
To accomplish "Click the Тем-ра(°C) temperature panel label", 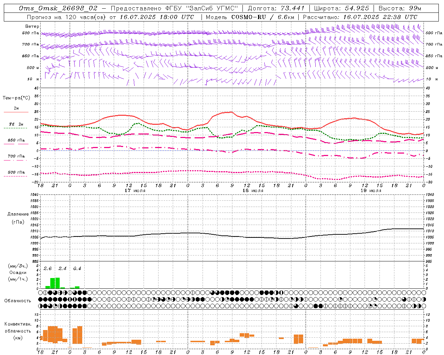I will point(16,98).
